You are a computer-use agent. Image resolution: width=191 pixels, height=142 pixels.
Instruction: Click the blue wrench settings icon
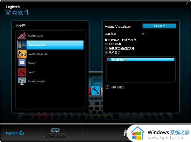95,90
